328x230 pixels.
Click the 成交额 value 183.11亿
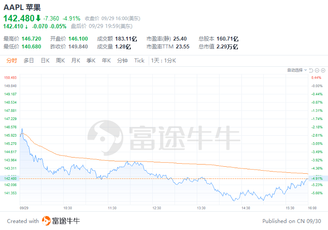point(126,39)
